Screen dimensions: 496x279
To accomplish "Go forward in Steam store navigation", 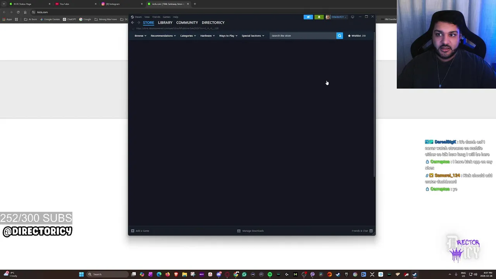I will pos(138,22).
